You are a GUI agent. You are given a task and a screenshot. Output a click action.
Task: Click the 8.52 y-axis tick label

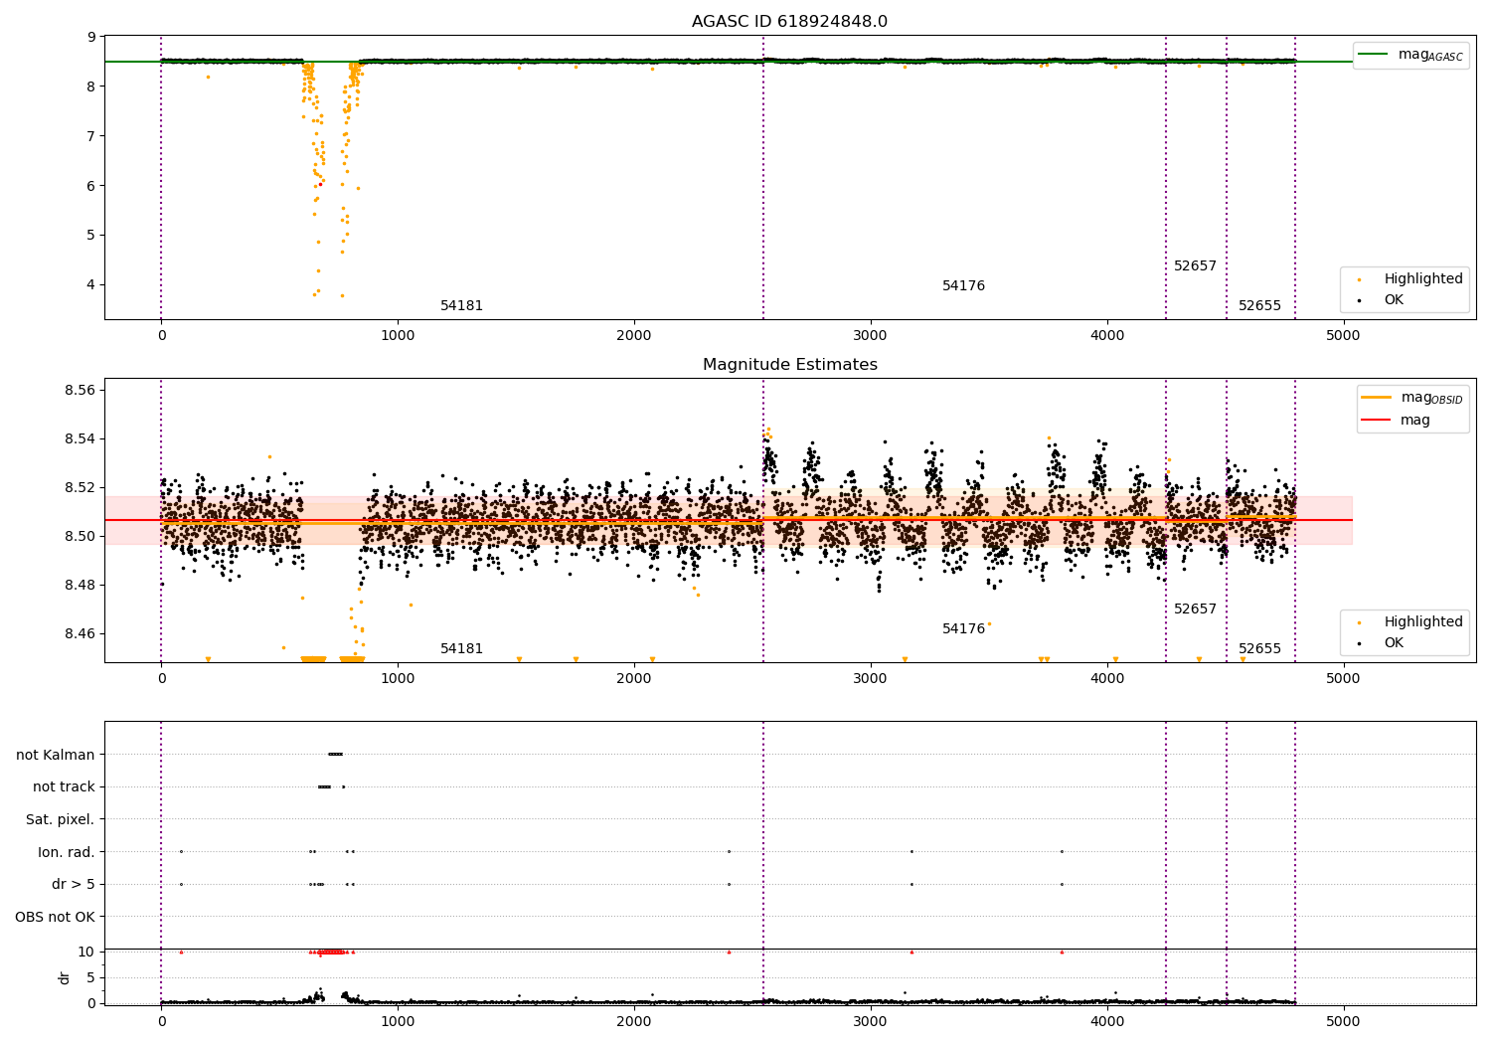tap(81, 487)
